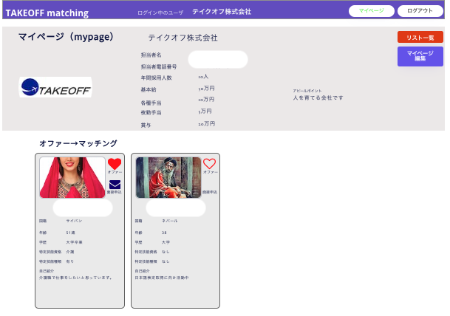Click the filled red heart offer icon
This screenshot has height=316, width=450.
tap(115, 164)
